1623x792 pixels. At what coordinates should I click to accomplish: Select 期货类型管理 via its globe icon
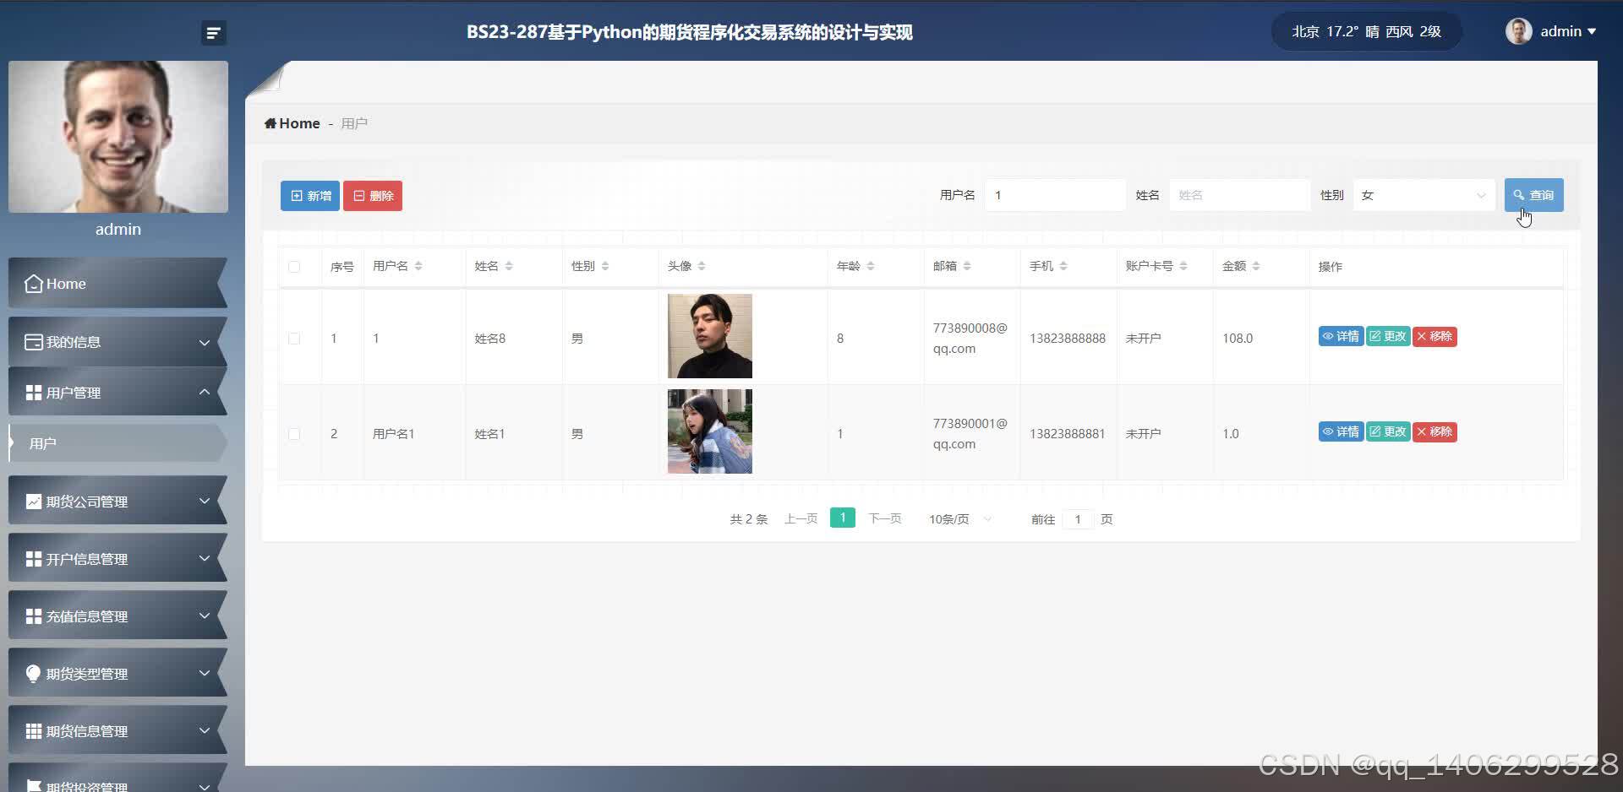32,673
